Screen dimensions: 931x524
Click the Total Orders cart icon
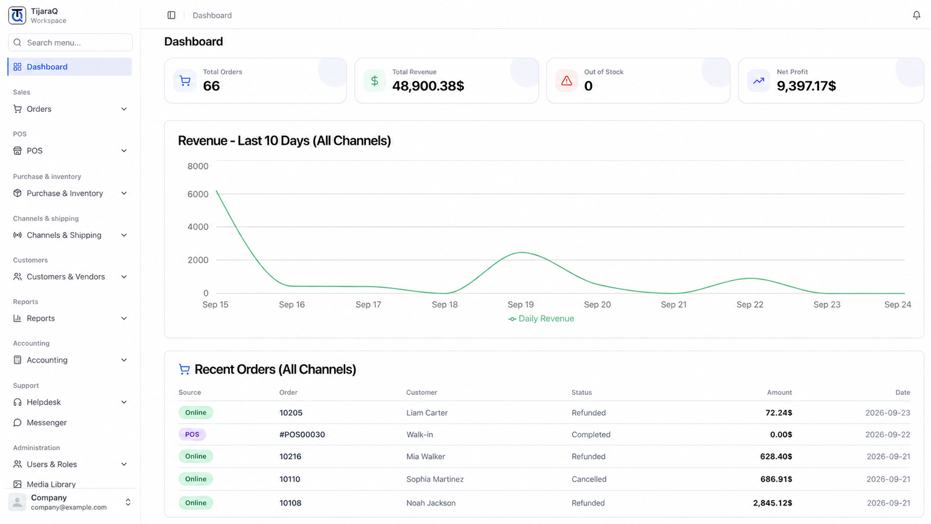pyautogui.click(x=185, y=81)
